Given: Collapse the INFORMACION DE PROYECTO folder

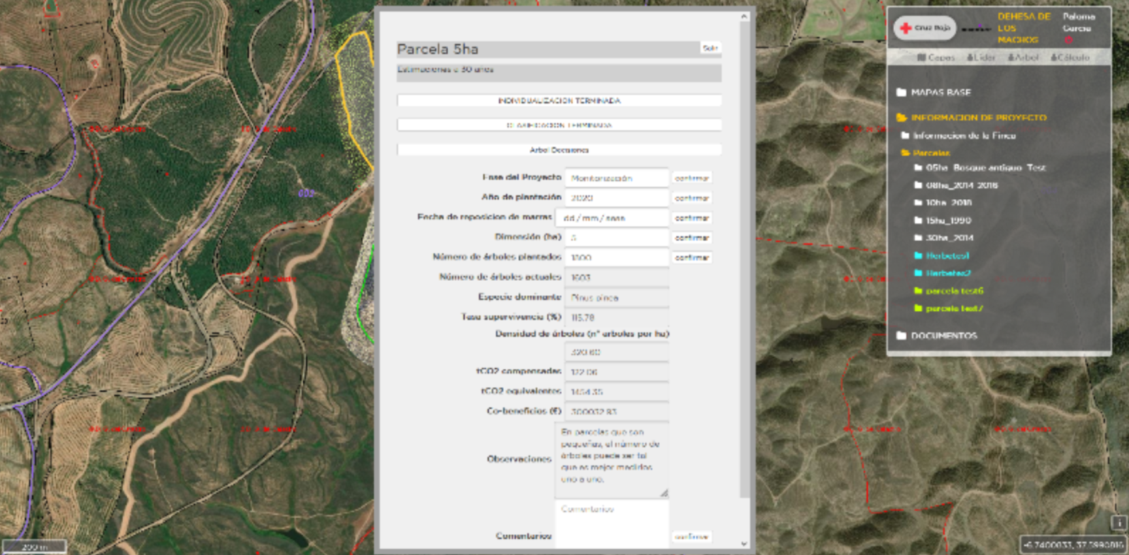Looking at the screenshot, I should point(902,118).
